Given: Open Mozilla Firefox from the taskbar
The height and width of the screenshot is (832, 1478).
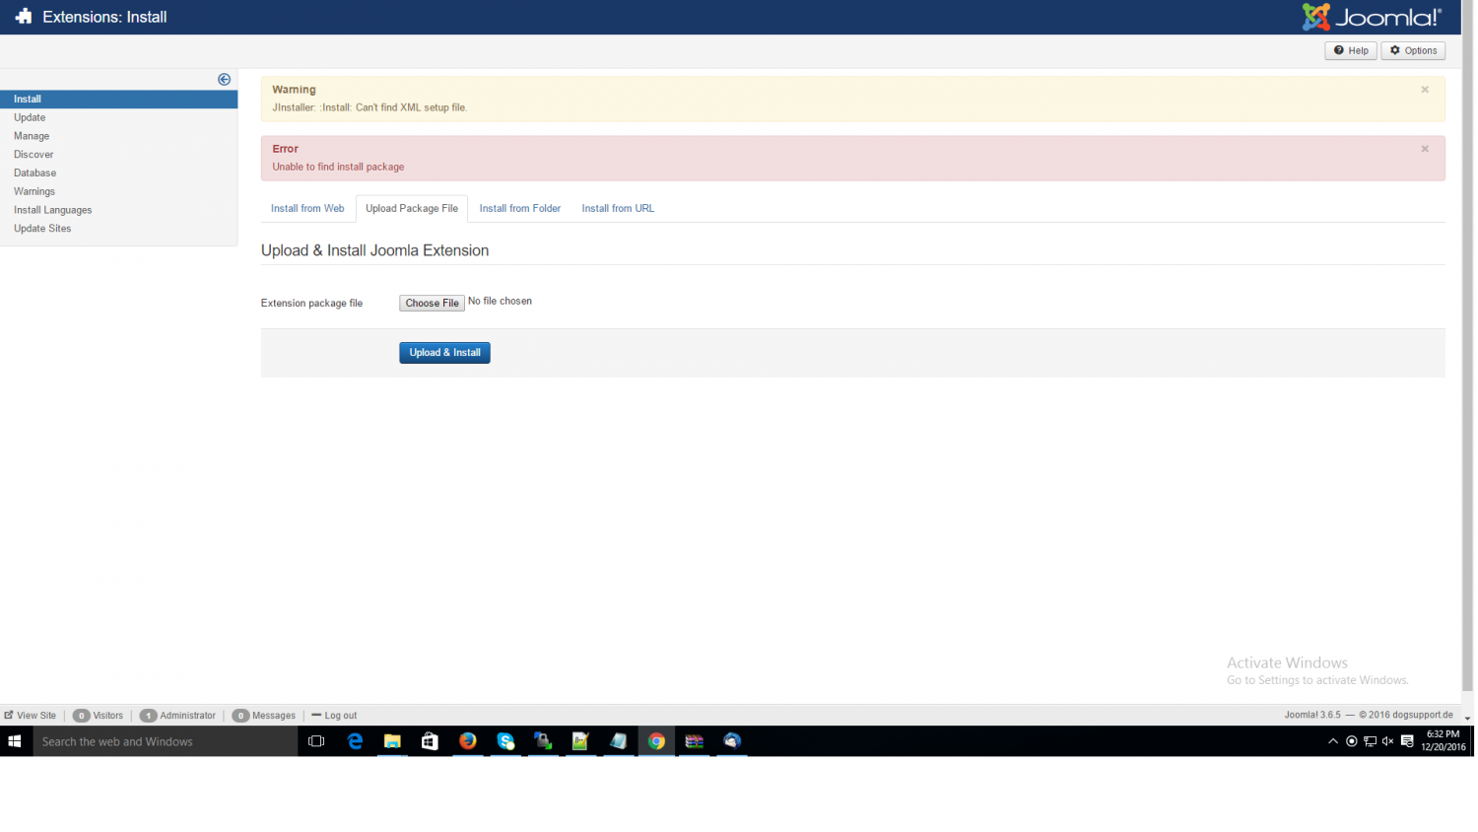Looking at the screenshot, I should [x=468, y=741].
